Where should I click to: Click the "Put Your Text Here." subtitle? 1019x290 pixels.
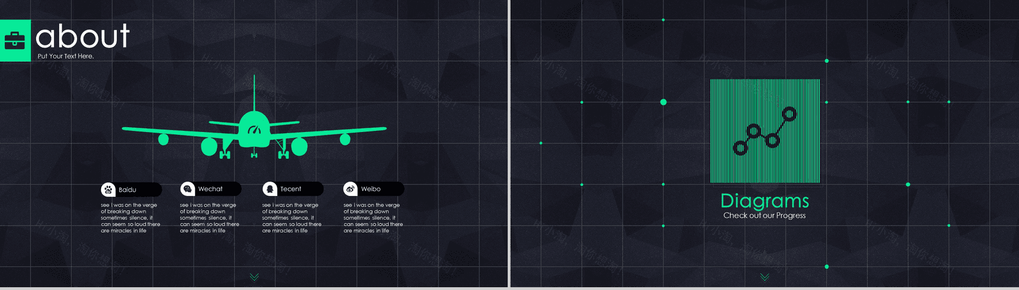[66, 56]
